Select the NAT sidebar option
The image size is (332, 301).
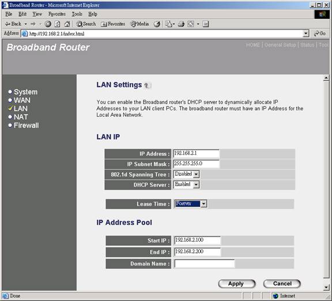click(x=21, y=117)
